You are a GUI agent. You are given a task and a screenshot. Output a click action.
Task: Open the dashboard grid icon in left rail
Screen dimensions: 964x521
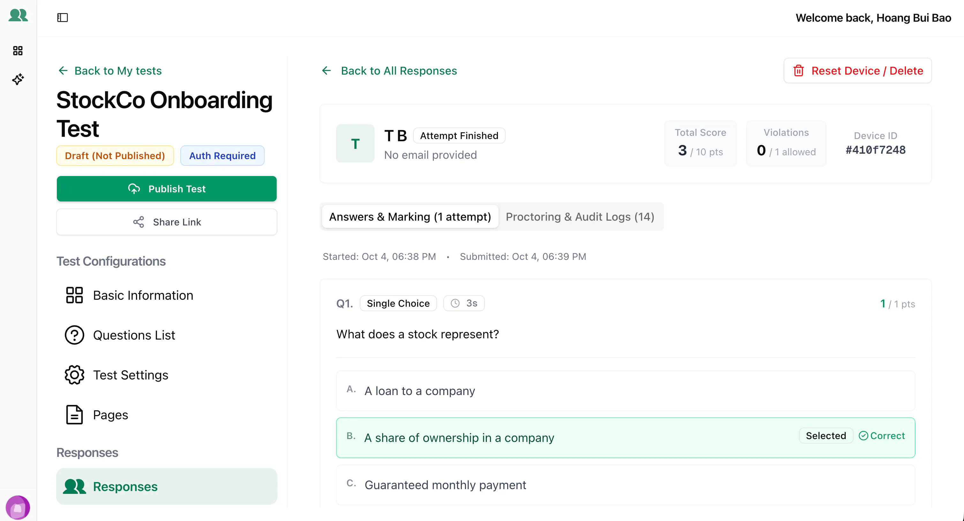[x=18, y=50]
